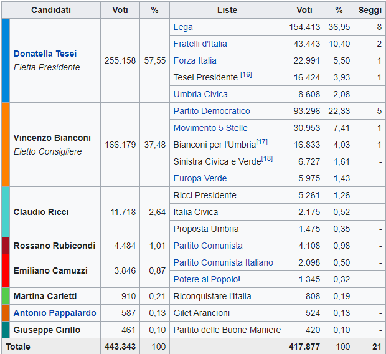Select Partito Democratico's votes 93.296

[306, 111]
